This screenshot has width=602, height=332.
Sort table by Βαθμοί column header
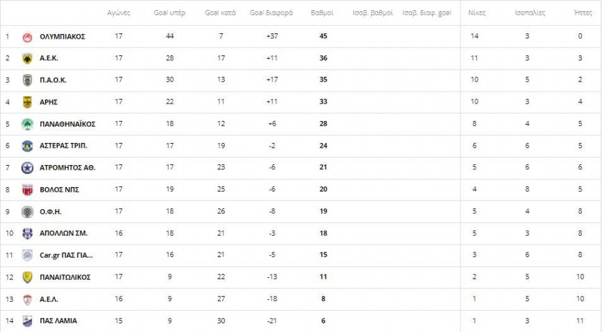pyautogui.click(x=323, y=13)
